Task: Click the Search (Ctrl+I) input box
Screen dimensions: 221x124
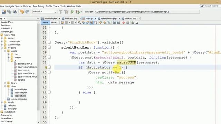Action: (213, 6)
